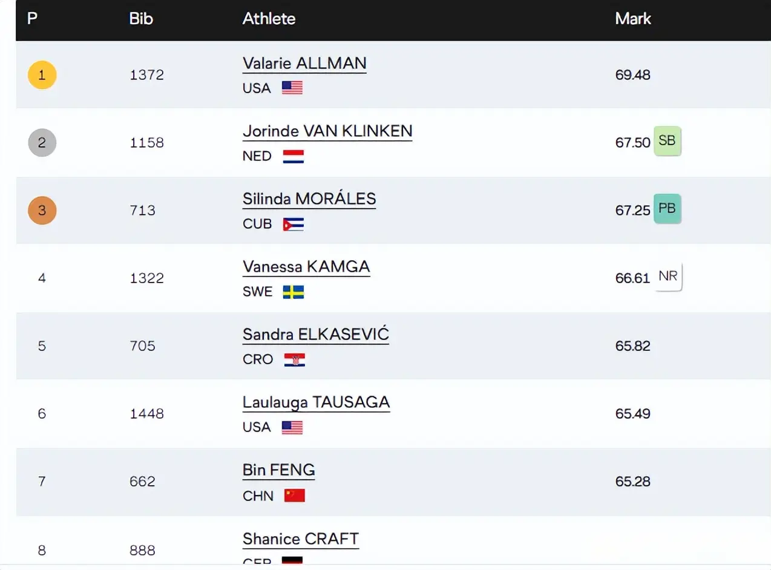Click the green SB badge
The height and width of the screenshot is (570, 771).
pyautogui.click(x=667, y=141)
